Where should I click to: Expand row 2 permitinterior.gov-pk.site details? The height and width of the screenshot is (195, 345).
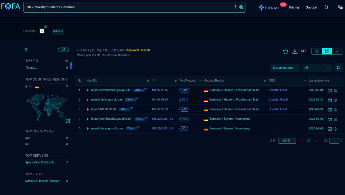coord(88,100)
